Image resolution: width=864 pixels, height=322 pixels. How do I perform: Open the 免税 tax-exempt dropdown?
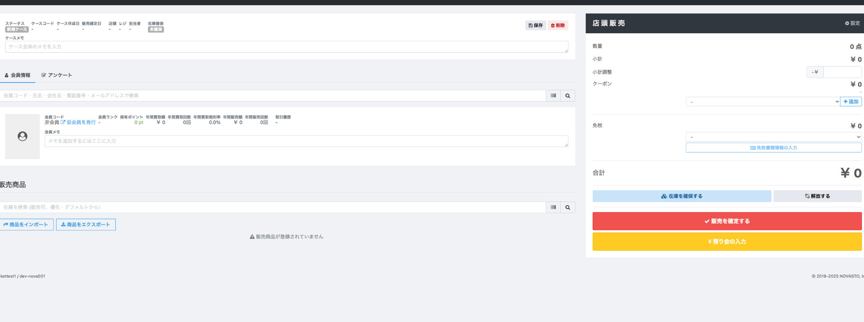[x=773, y=137]
